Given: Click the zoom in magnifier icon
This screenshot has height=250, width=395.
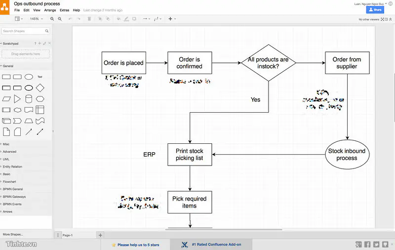Looking at the screenshot, I should (52, 19).
